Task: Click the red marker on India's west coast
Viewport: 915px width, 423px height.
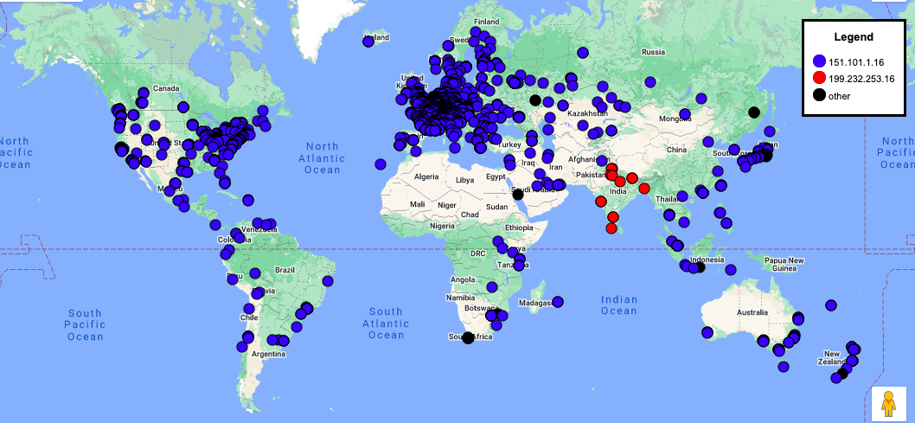Action: pyautogui.click(x=601, y=202)
